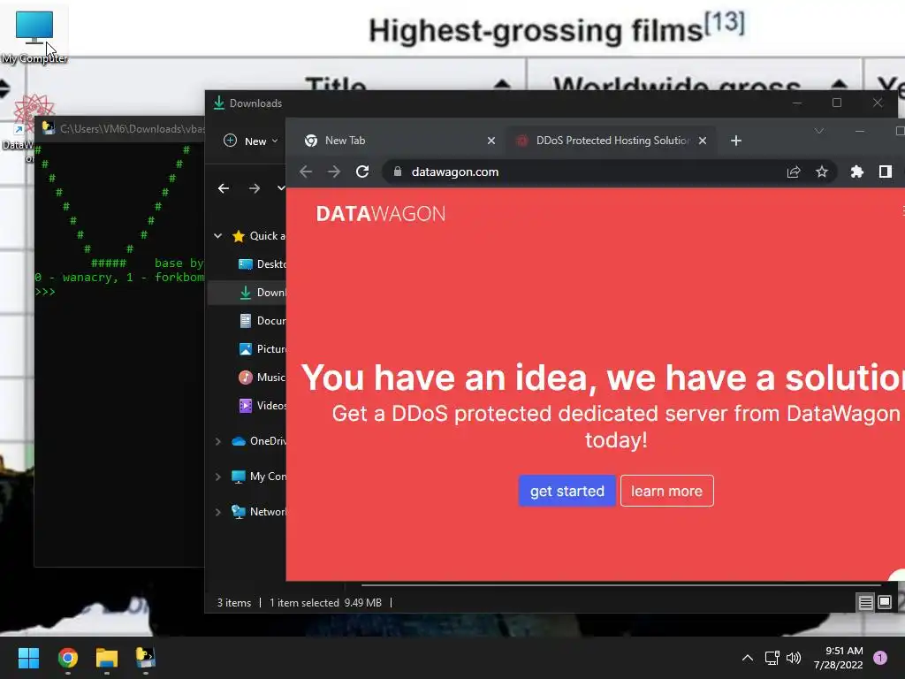Open network status tray icon
This screenshot has height=679, width=905.
(x=772, y=658)
